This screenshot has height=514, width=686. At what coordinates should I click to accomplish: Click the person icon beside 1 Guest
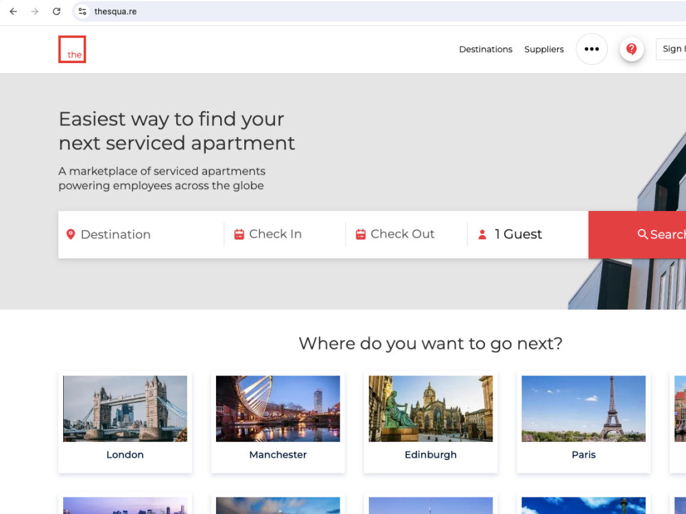point(482,234)
